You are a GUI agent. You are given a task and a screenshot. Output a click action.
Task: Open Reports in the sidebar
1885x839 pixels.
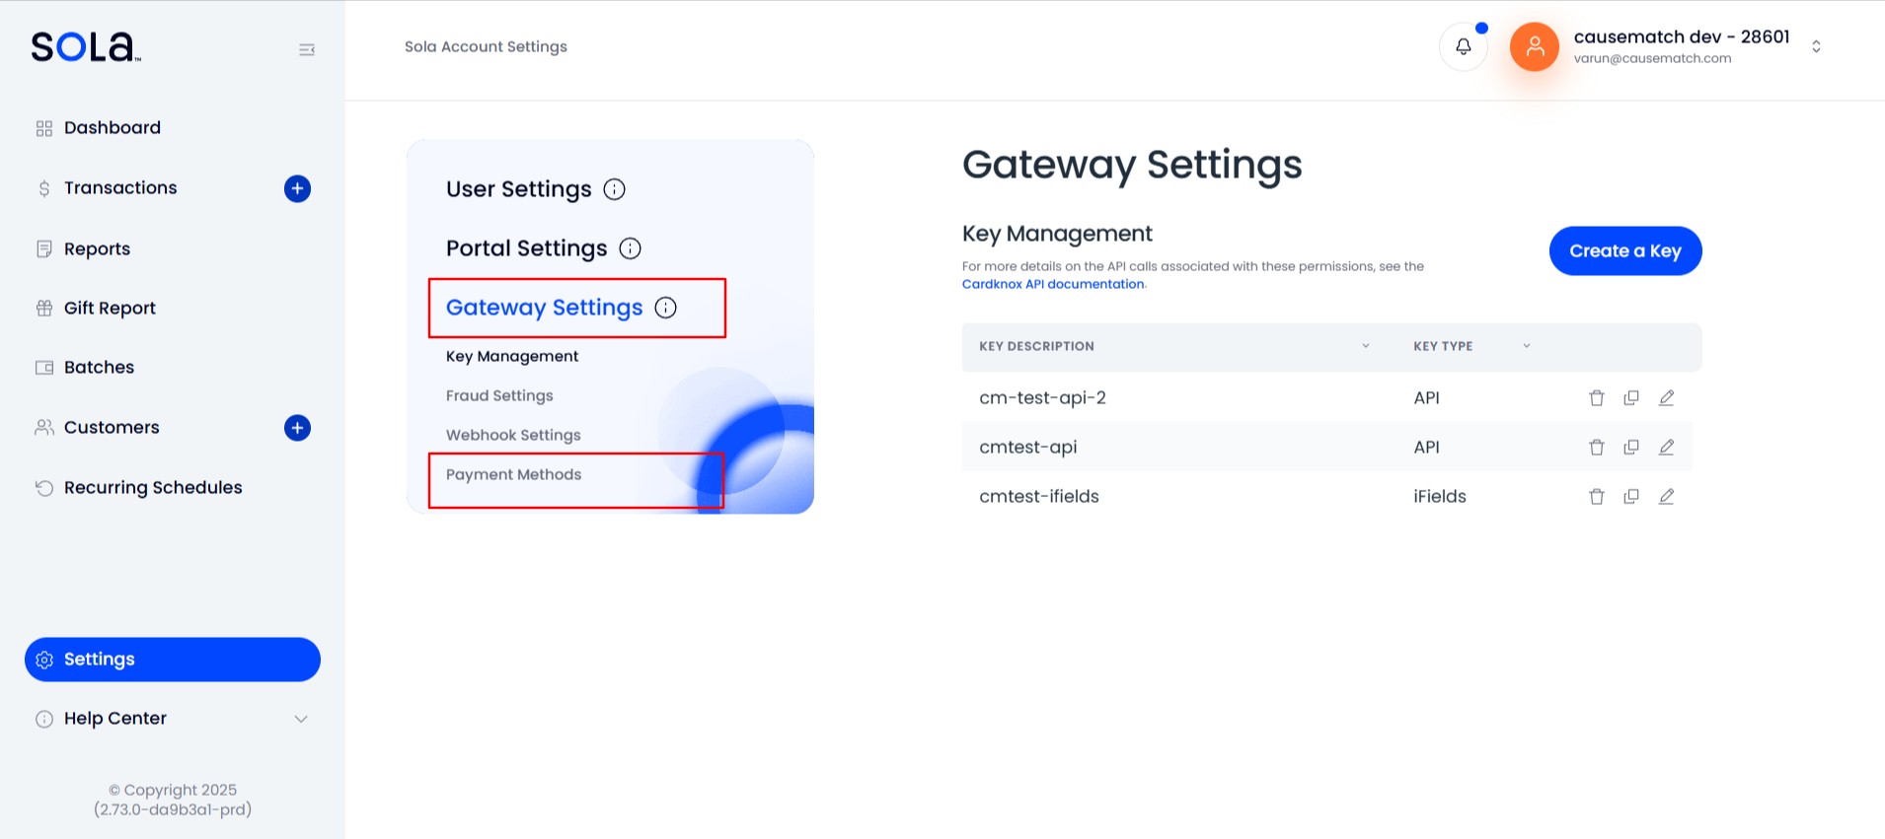[x=97, y=248]
